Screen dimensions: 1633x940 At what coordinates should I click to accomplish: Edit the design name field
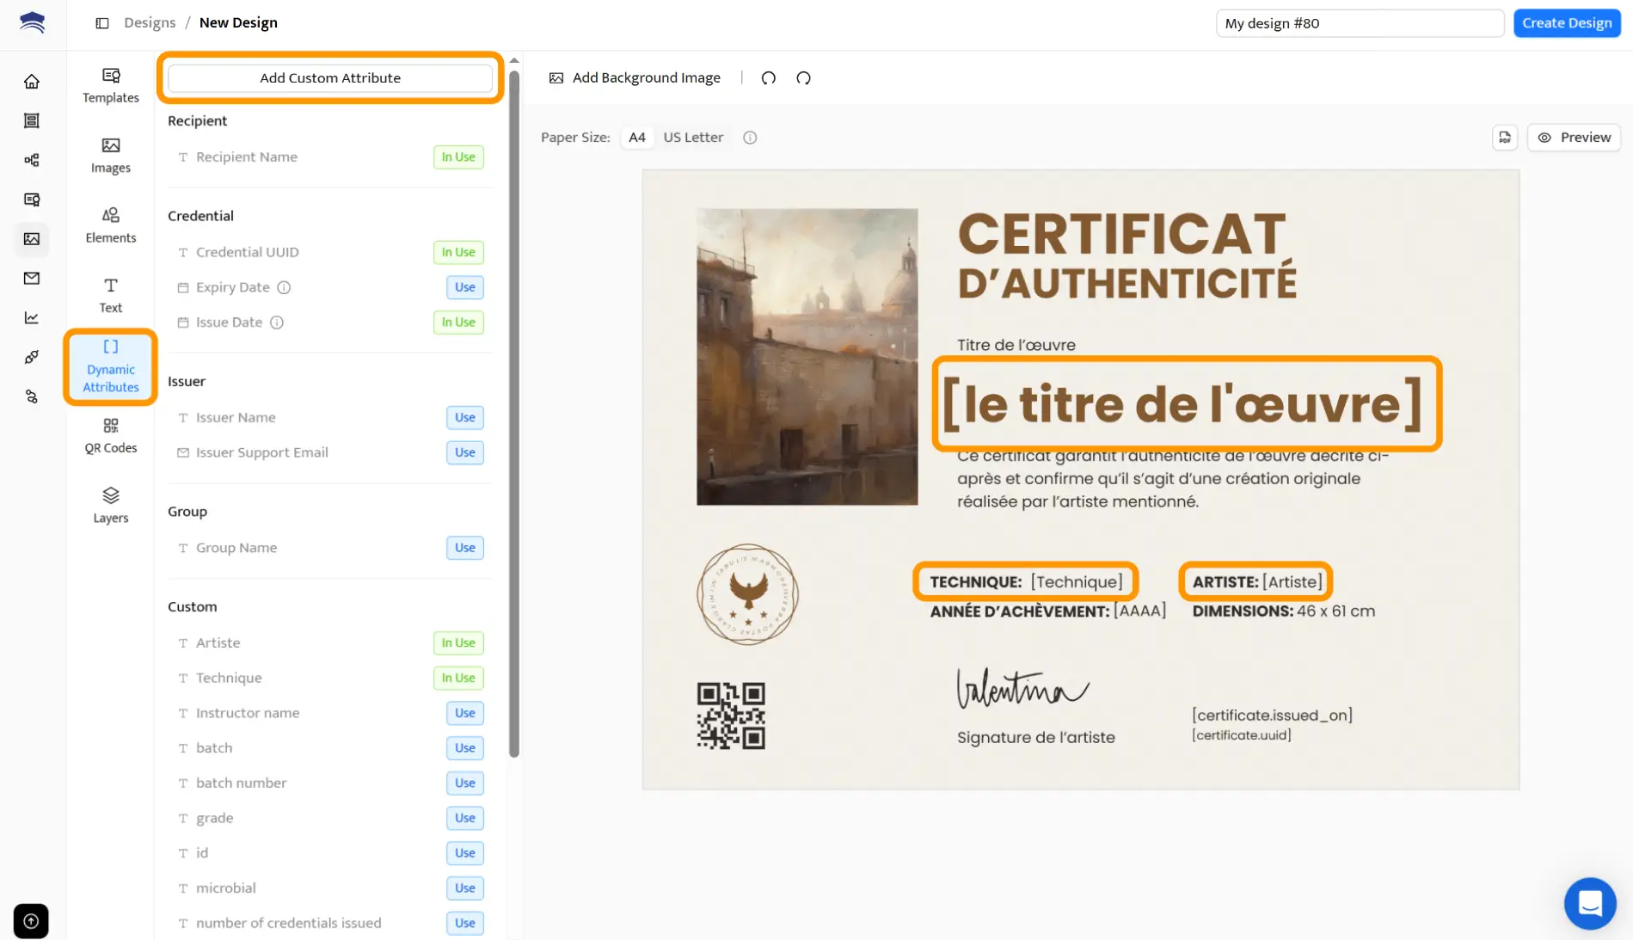[1360, 23]
